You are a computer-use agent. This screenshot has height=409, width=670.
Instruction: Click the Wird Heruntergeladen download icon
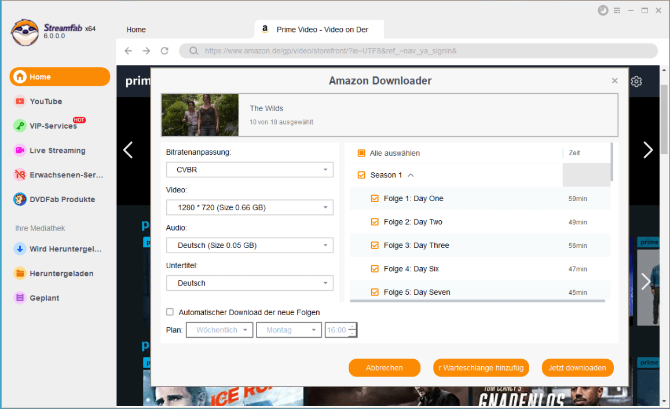point(20,249)
